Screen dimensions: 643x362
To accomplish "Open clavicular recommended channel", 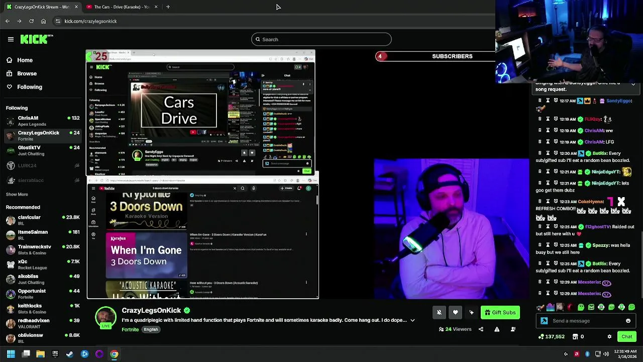I will tap(42, 220).
